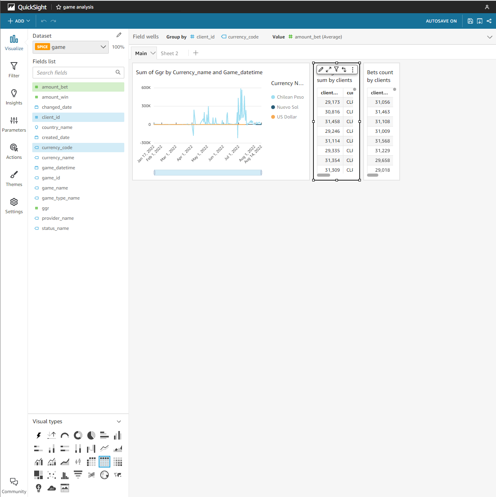Click the filter funnel icon on the selected visual

tap(336, 70)
